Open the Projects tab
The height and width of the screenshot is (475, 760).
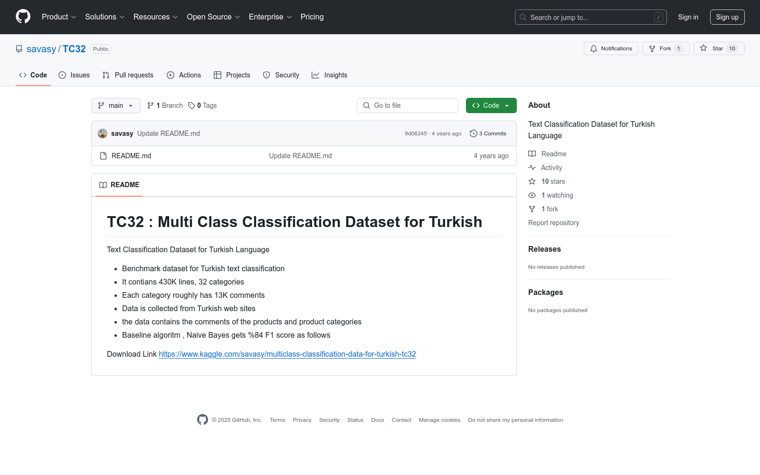click(232, 75)
